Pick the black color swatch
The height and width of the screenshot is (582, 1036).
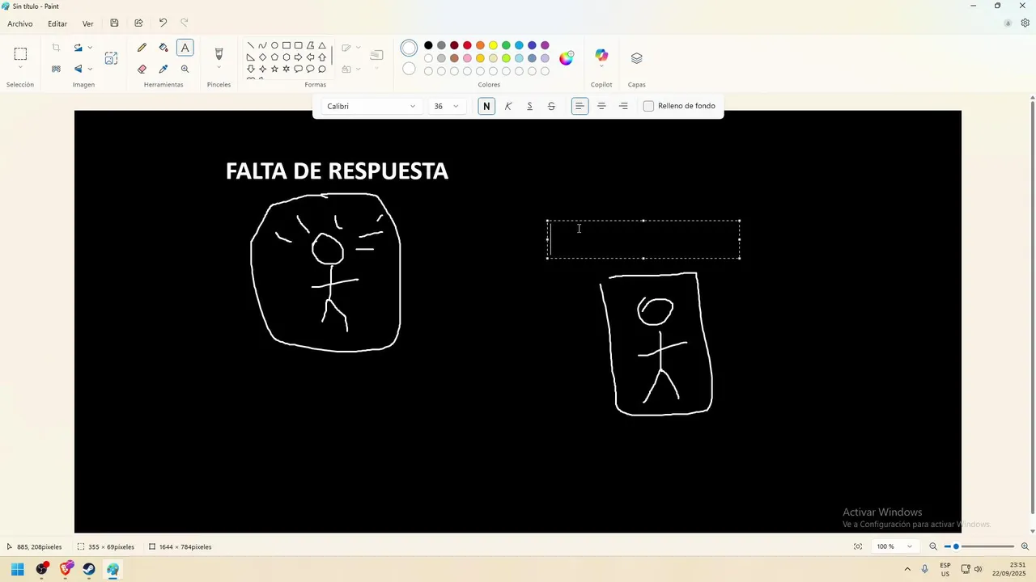click(428, 45)
